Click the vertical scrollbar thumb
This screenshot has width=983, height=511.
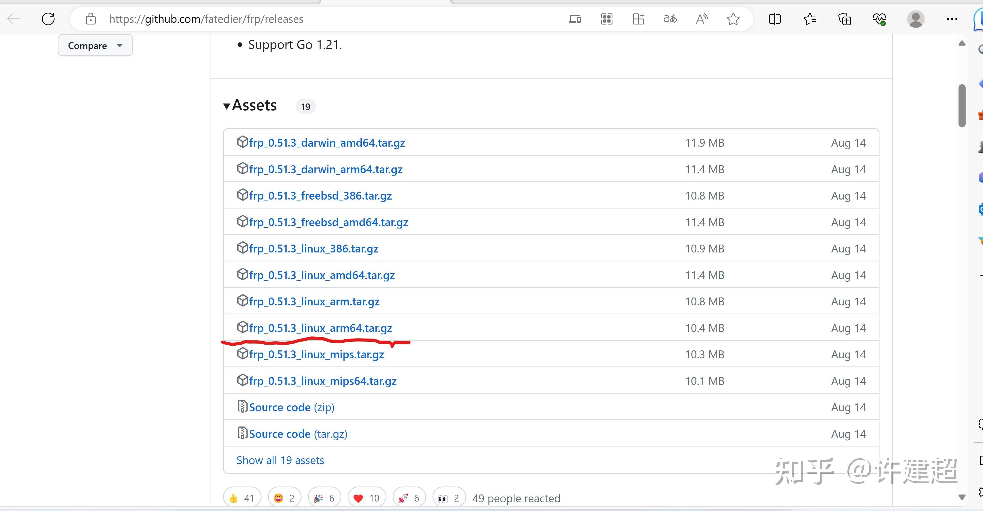(962, 106)
